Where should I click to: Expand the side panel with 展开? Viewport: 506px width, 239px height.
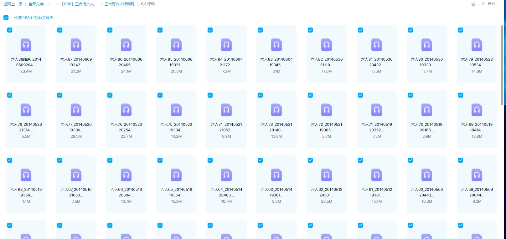(x=489, y=4)
